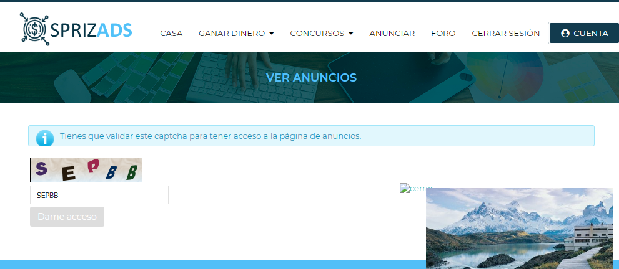Click the SprizAds logo
The image size is (619, 269).
tap(76, 29)
